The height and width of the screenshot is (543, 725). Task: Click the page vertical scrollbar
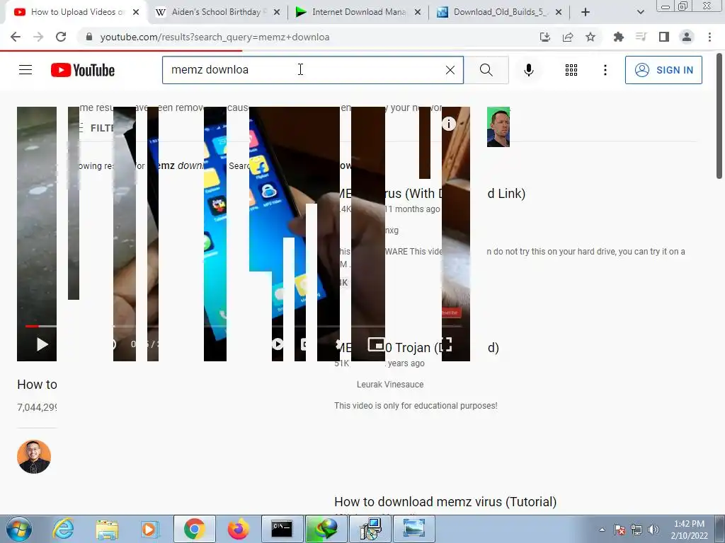click(719, 116)
